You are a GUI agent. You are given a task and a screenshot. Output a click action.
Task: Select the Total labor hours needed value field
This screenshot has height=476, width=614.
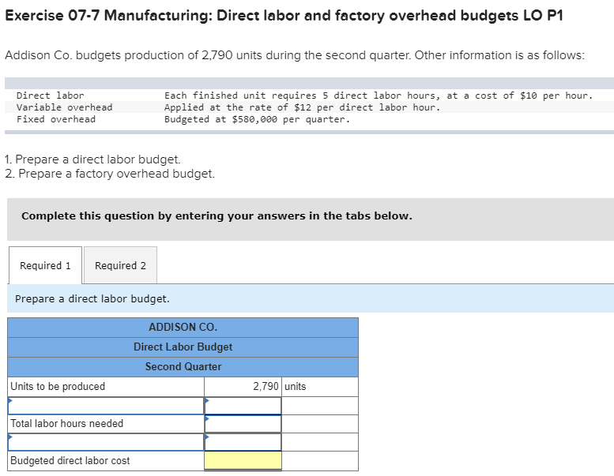point(243,424)
